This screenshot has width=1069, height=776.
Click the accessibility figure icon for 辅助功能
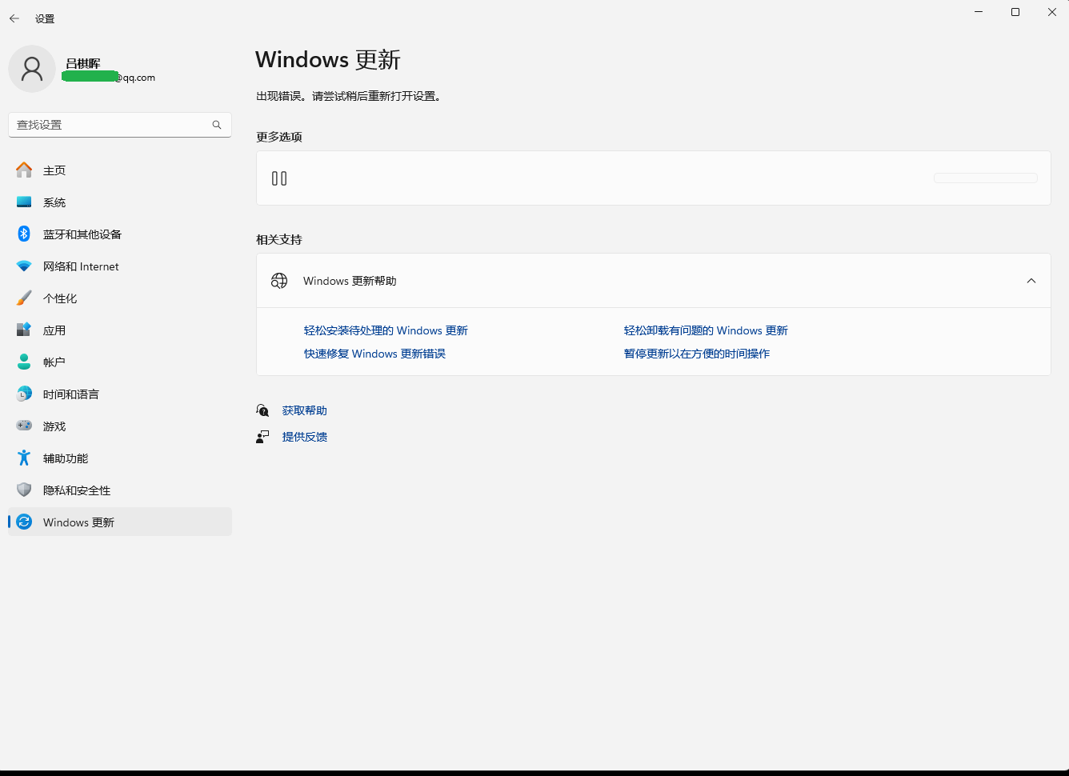[x=24, y=458]
